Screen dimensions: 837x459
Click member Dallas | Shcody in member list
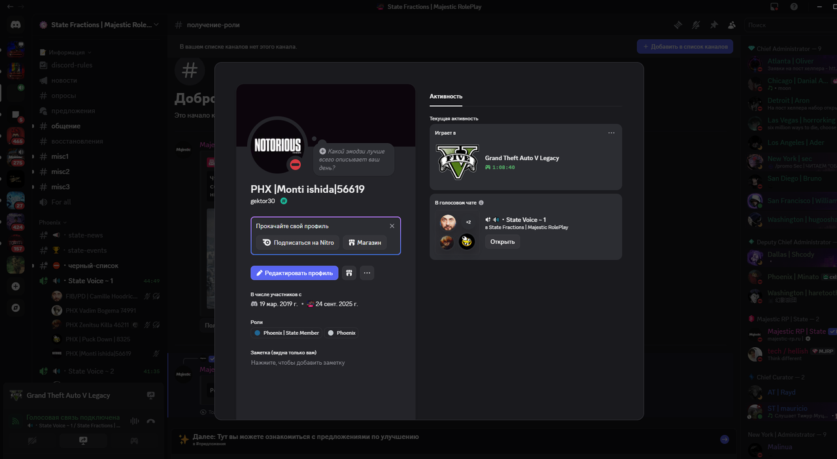click(791, 255)
